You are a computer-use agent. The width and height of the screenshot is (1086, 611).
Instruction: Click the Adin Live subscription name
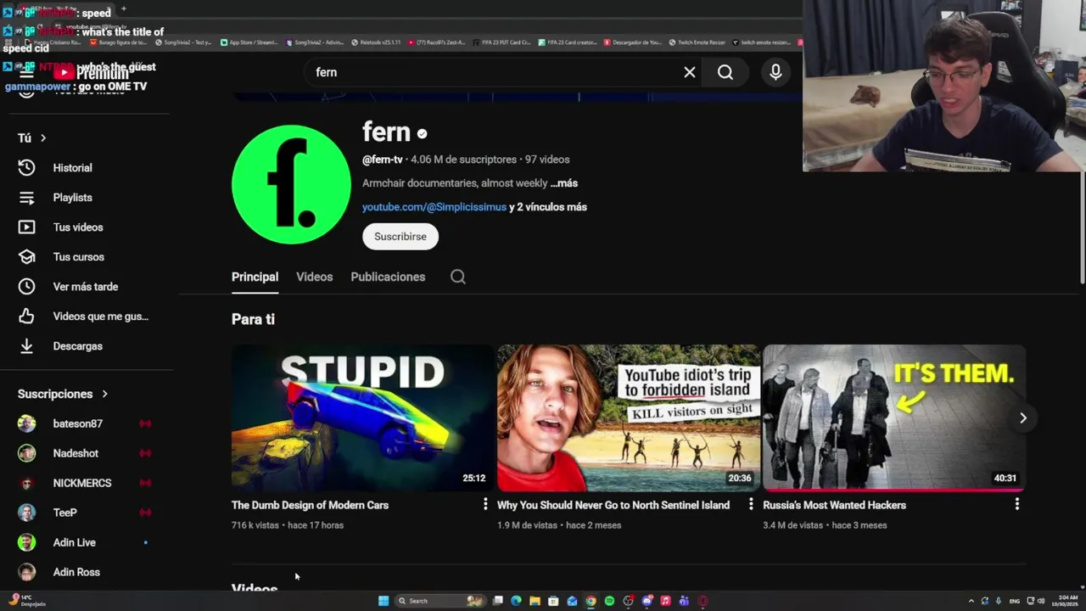75,542
